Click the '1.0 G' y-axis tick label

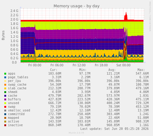[x=14, y=41]
